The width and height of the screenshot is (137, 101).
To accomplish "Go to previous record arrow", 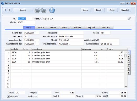I will [x=5, y=10].
